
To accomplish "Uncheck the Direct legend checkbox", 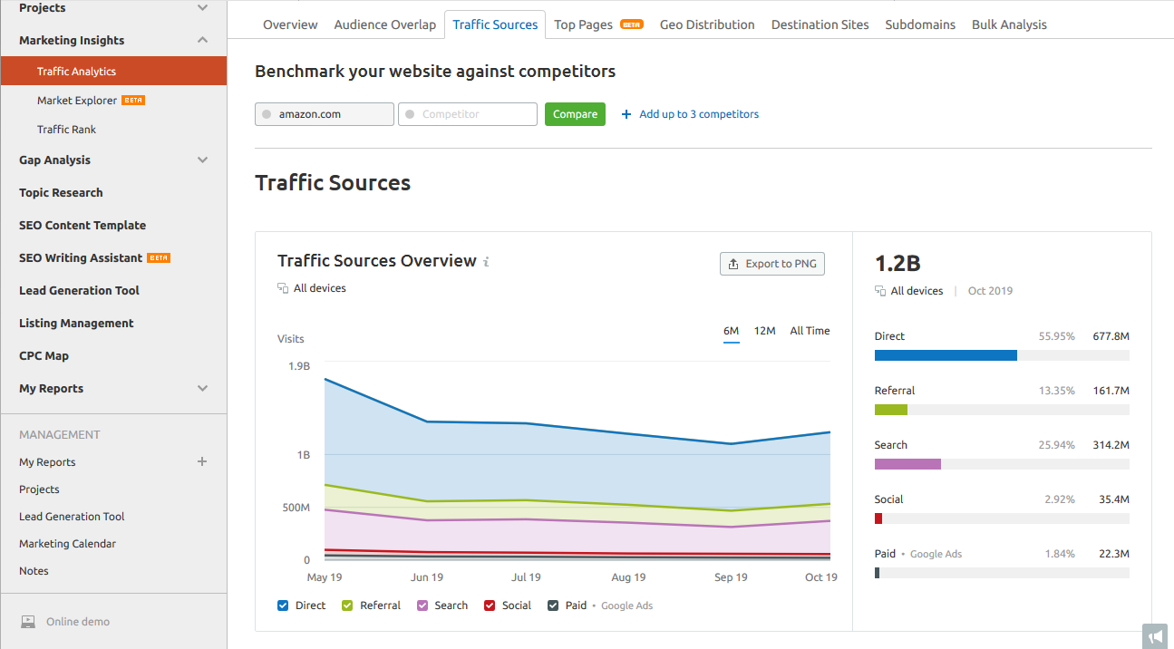I will (x=282, y=605).
